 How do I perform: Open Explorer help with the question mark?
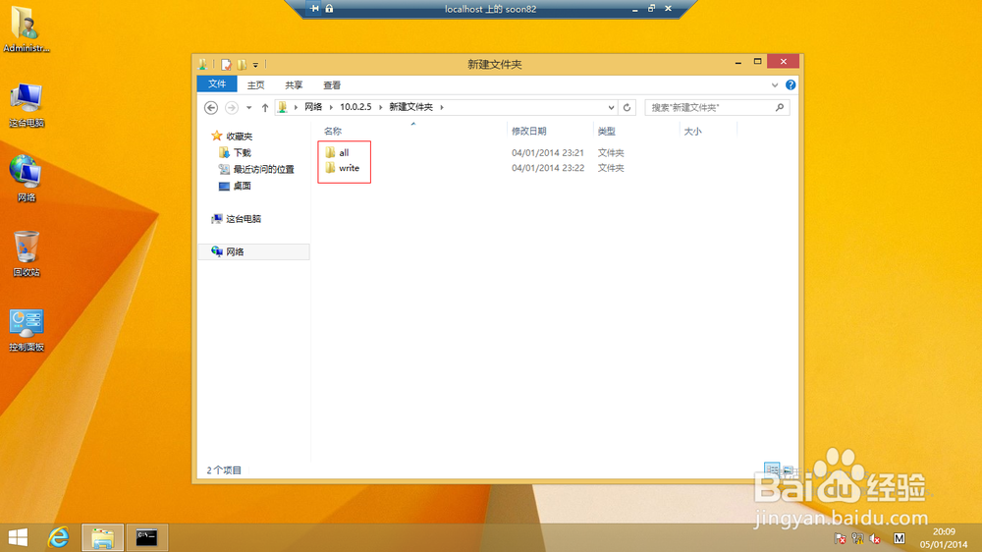click(x=791, y=84)
